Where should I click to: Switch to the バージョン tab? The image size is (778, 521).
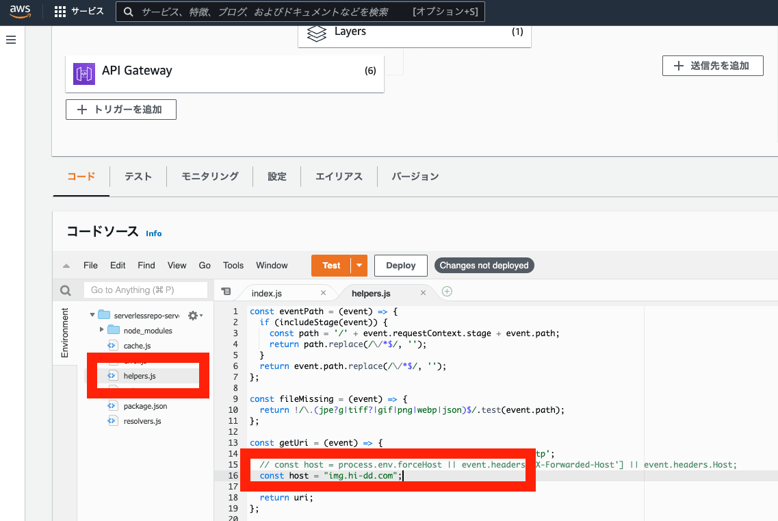tap(415, 177)
